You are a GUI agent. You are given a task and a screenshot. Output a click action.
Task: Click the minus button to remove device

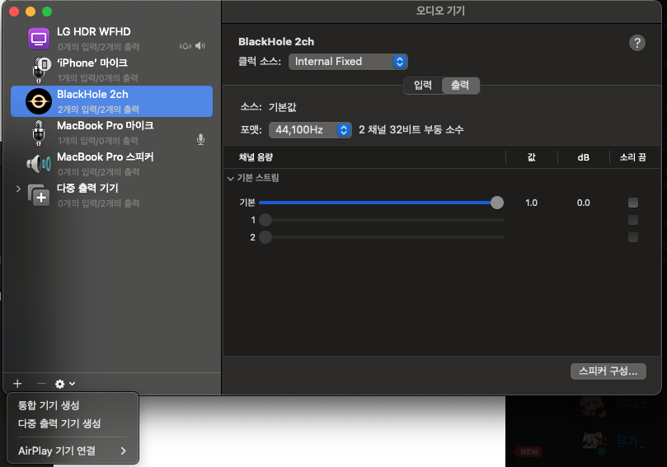(x=41, y=384)
